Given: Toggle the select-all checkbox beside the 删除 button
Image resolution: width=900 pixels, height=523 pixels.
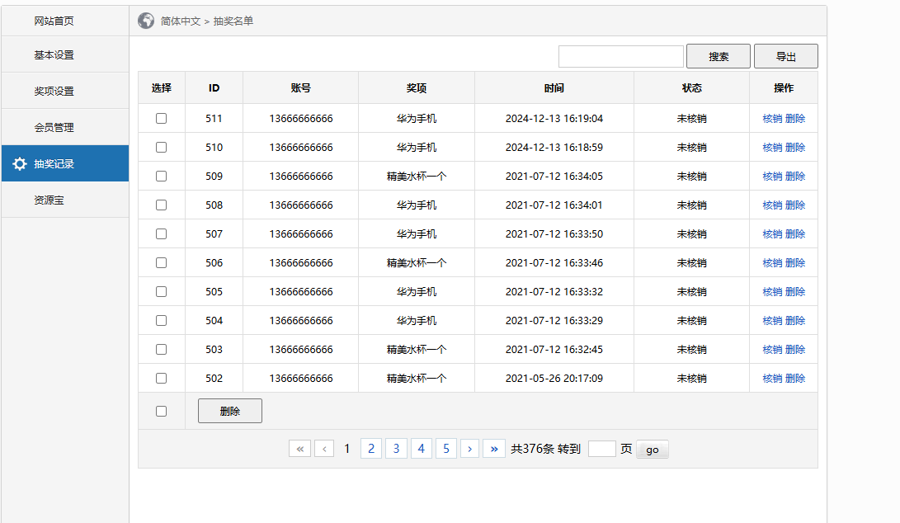Looking at the screenshot, I should pos(162,411).
